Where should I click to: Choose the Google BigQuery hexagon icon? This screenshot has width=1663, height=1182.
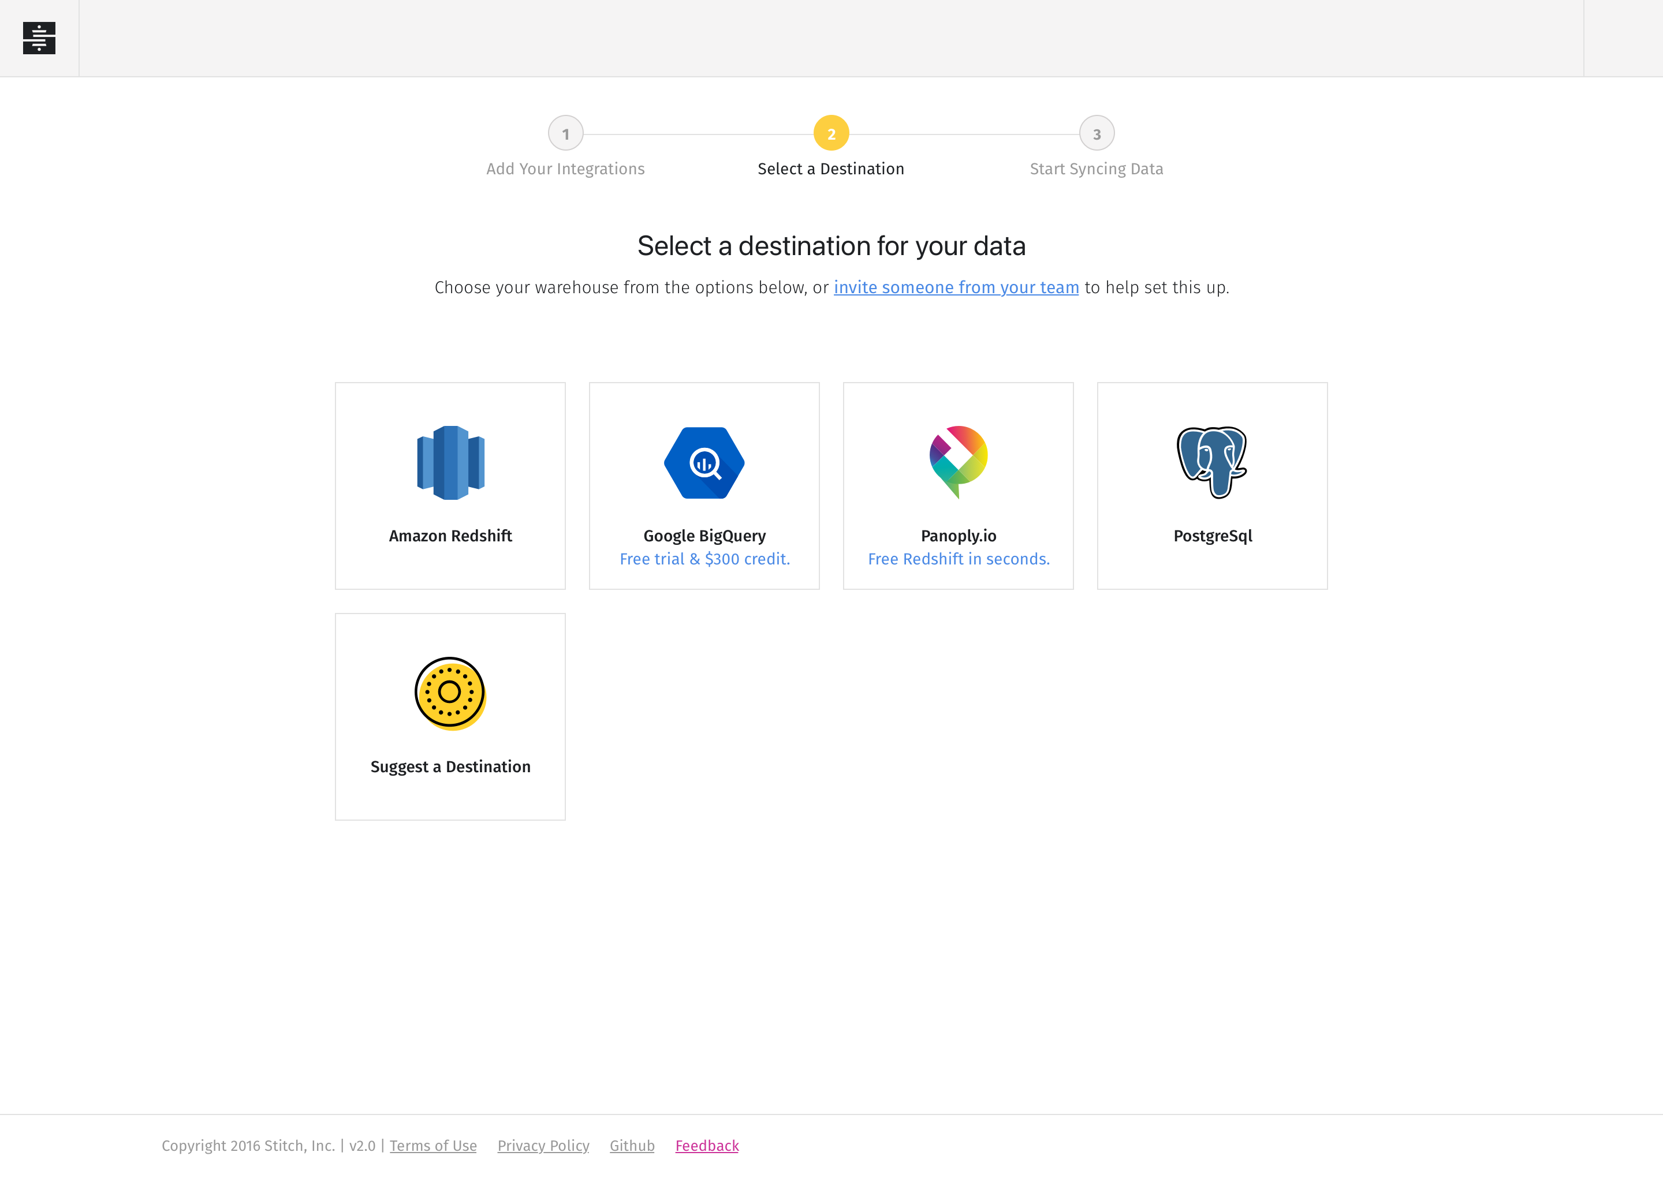coord(704,463)
